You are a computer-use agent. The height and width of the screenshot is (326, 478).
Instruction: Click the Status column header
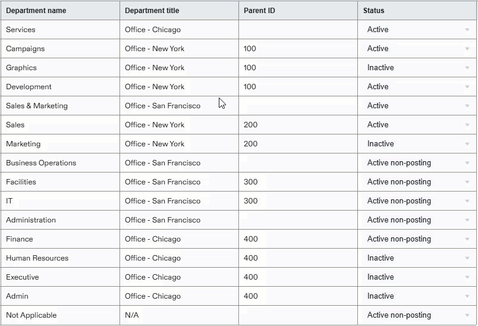coord(374,11)
